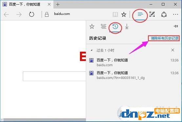Image resolution: width=182 pixels, height=122 pixels.
Task: Select the History clock tab
Action: (115, 27)
